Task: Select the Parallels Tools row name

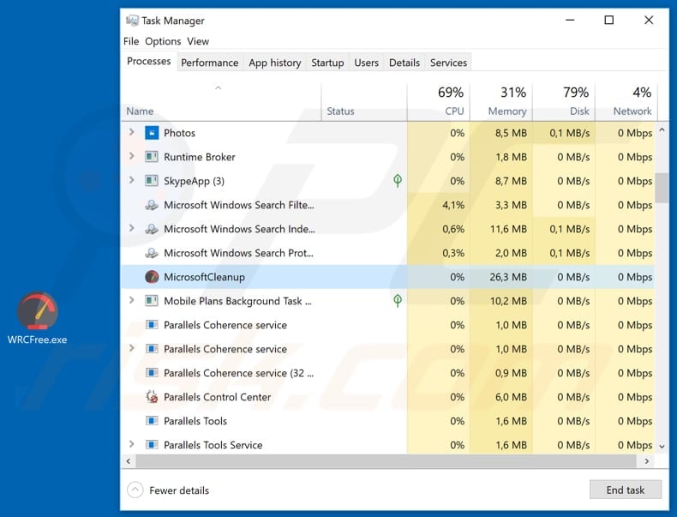Action: 195,421
